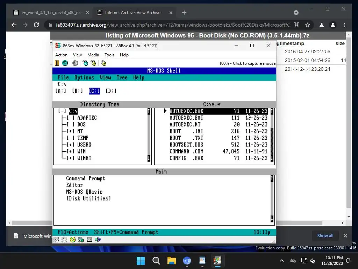Viewport: 358px width, 269px height.
Task: Open [Disk Utilities] group
Action: coord(88,198)
